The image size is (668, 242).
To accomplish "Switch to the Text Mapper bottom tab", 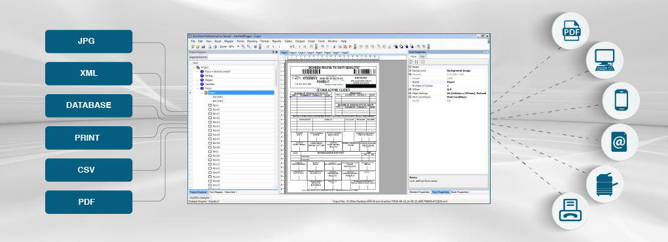I will 216,192.
